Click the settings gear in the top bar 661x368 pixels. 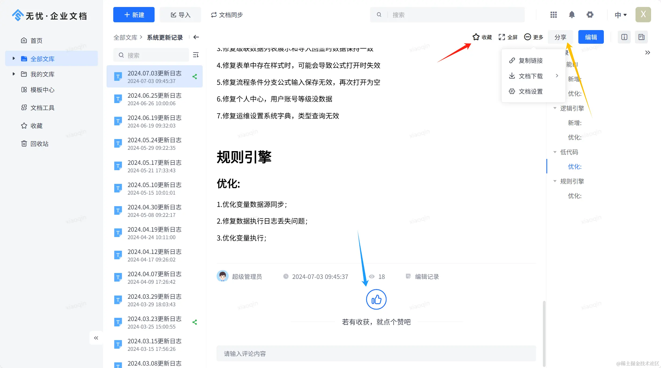tap(590, 15)
